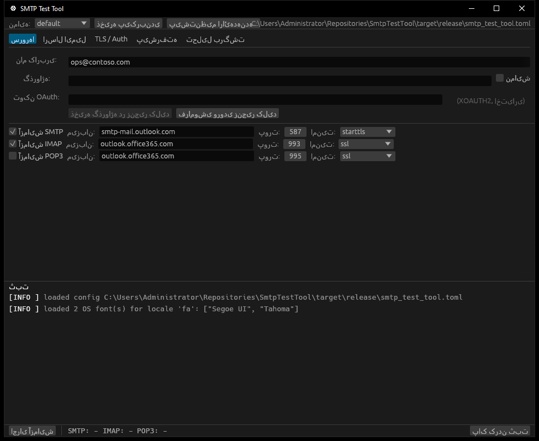Screen dimensions: 539x441
Task: Click the XOAUTH2 optional hint text
Action: 490,100
